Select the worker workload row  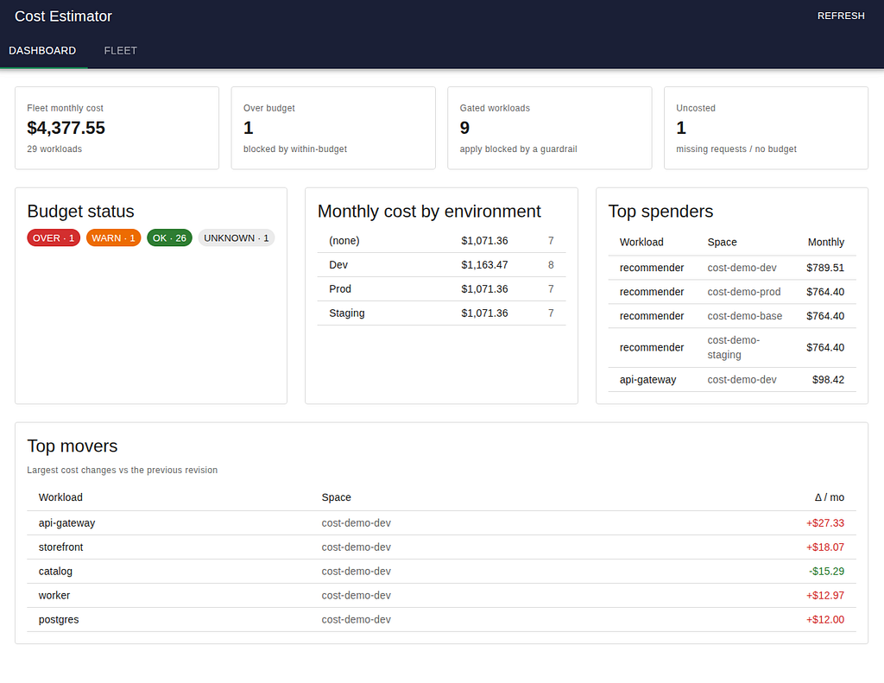441,596
